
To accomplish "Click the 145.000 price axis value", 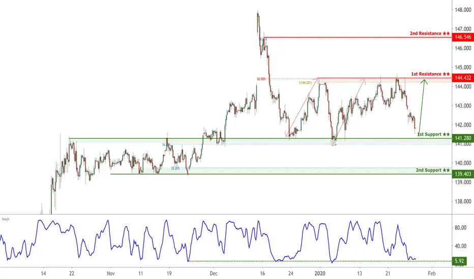I will [x=463, y=67].
